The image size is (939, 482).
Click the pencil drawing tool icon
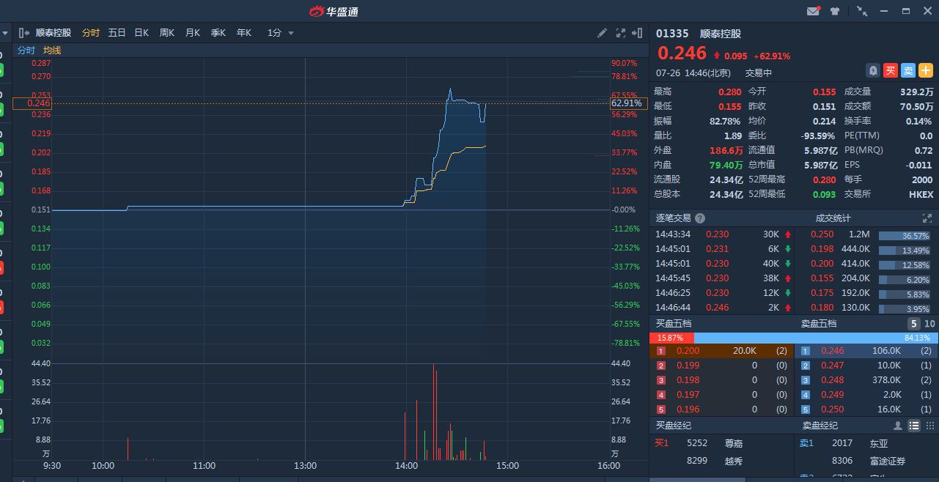pos(602,33)
